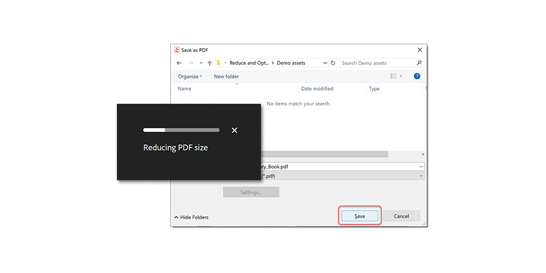Go up one folder level arrow

pos(210,63)
